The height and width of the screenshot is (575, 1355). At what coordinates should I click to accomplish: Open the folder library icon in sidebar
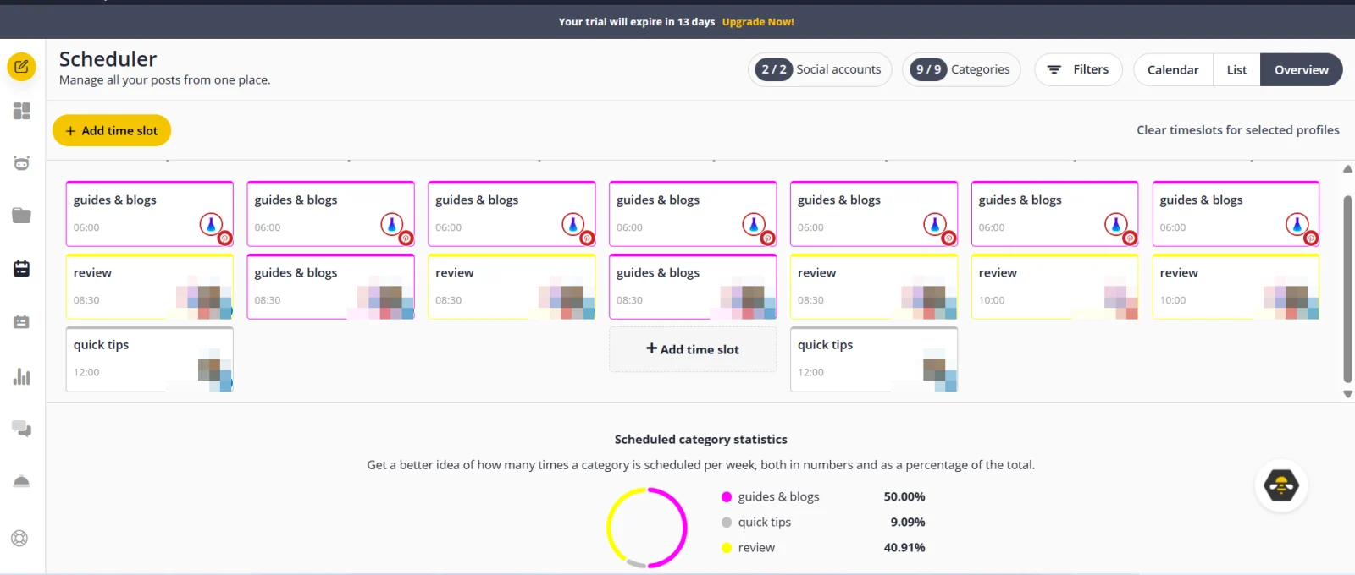coord(22,216)
